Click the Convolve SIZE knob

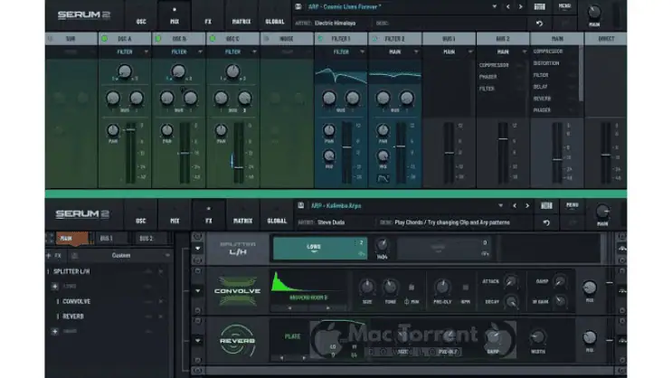(367, 287)
